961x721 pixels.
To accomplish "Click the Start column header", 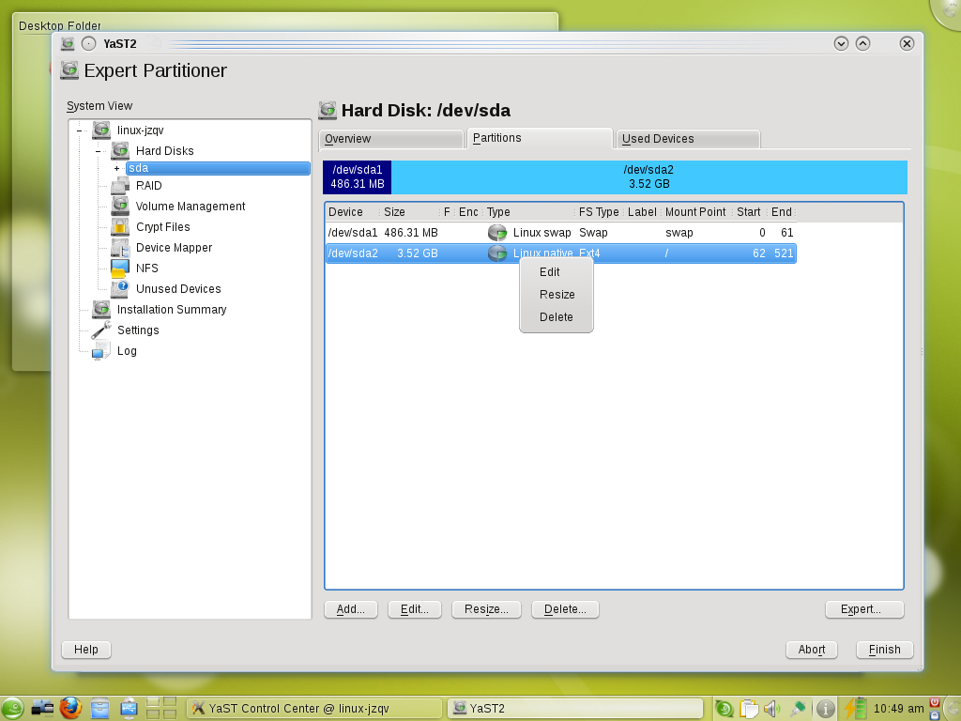I will point(750,212).
